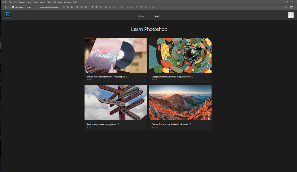Enable Show Transform Controls checkbox
Screen dimensions: 297x172
tap(38, 7)
